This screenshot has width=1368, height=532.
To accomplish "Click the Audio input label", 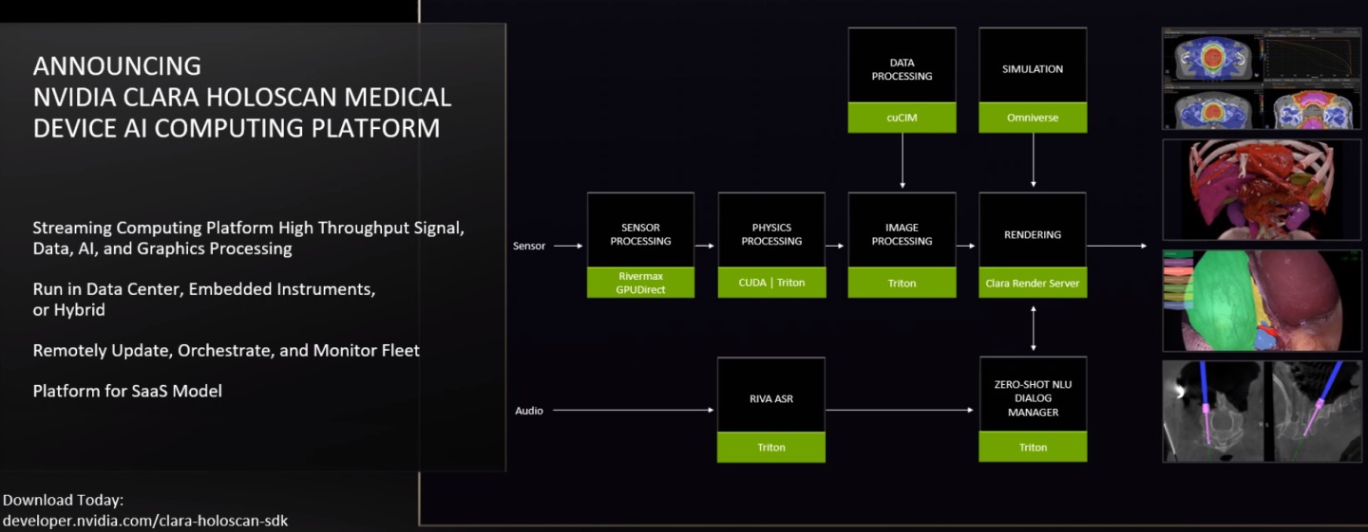I will click(529, 411).
